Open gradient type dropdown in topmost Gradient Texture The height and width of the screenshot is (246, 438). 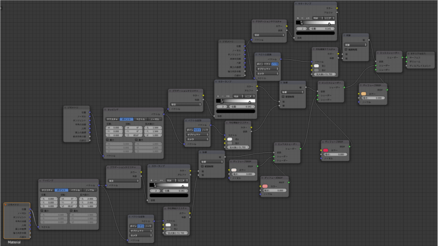pyautogui.click(x=269, y=35)
